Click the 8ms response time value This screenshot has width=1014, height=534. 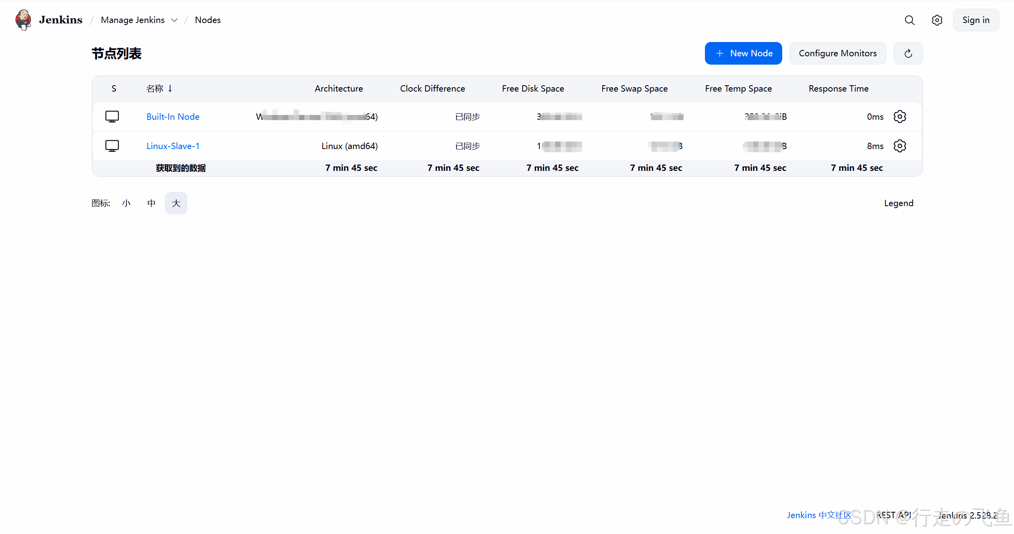coord(875,146)
